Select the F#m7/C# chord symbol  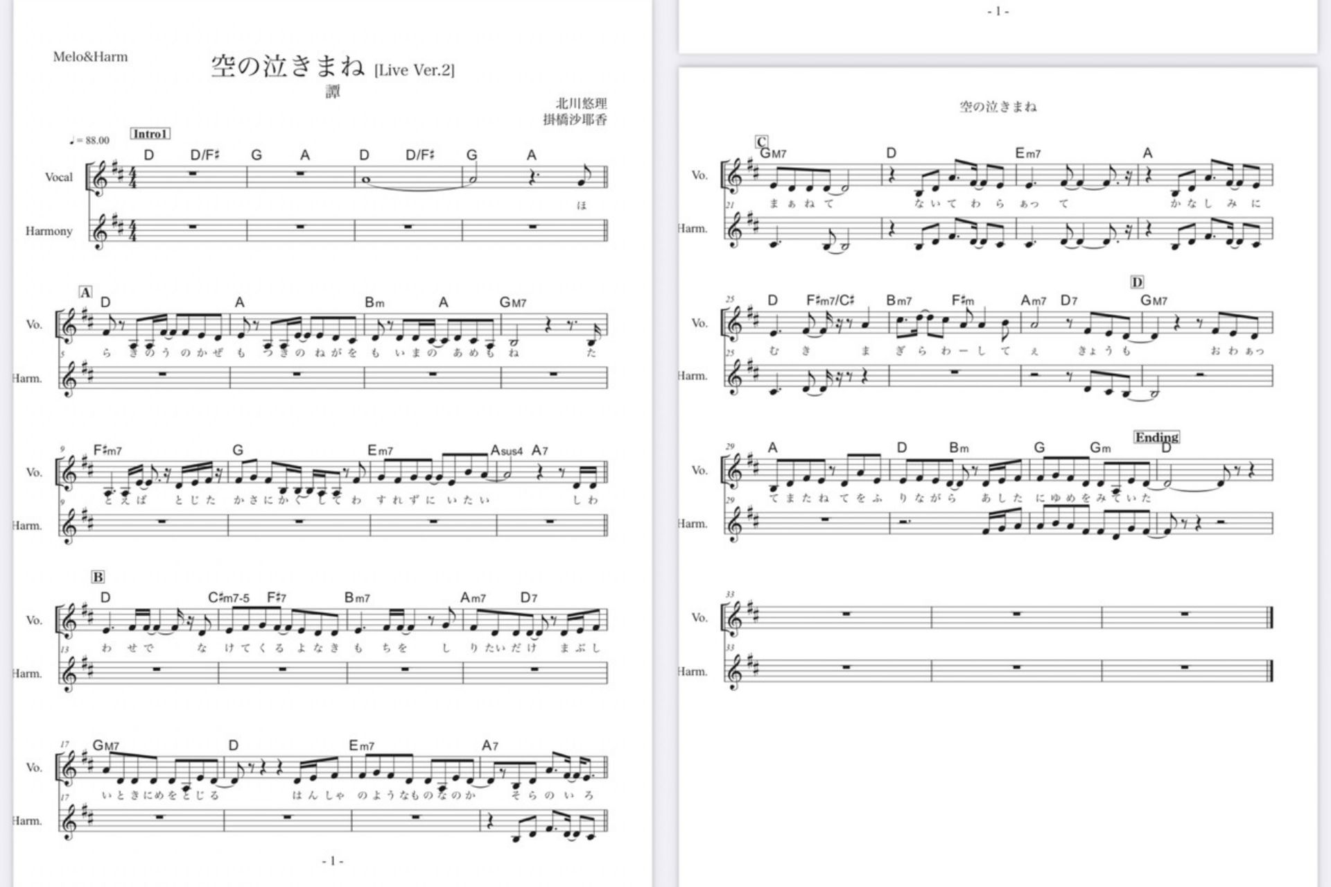pyautogui.click(x=830, y=300)
